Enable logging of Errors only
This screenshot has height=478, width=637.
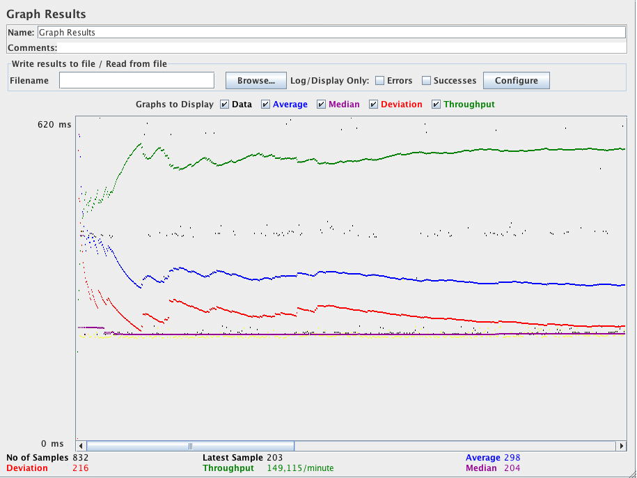click(x=379, y=80)
